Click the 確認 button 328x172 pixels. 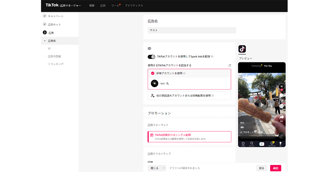pos(276,168)
